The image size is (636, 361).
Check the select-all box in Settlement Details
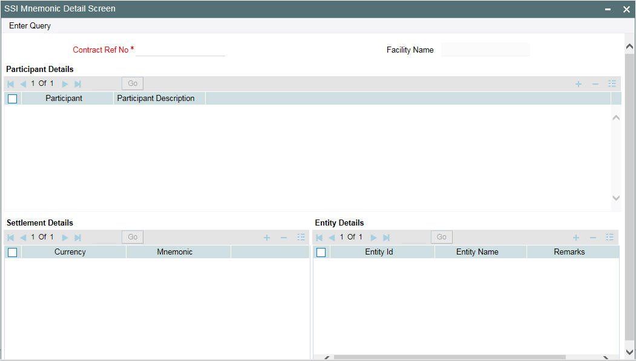[x=13, y=252]
